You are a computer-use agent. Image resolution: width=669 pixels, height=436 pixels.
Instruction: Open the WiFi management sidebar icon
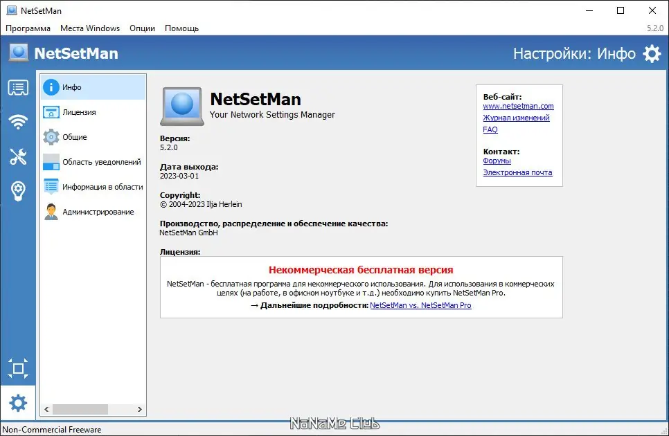click(18, 122)
